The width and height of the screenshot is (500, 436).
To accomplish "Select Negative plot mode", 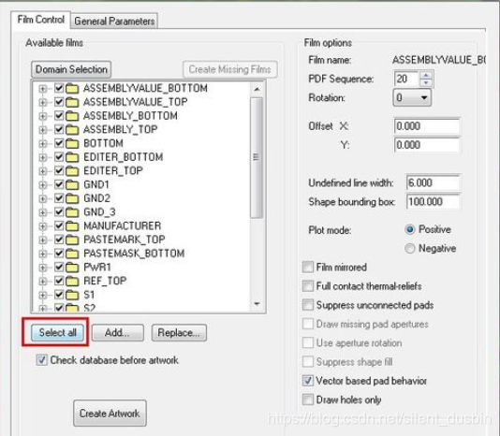I will click(410, 248).
